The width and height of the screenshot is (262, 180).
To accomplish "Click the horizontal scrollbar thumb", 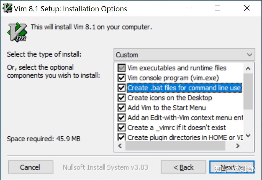I will coord(175,146).
